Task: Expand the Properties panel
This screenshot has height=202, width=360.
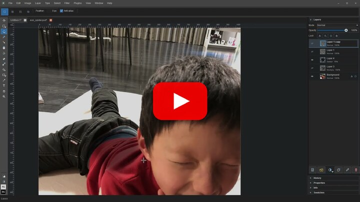Action: 310,183
